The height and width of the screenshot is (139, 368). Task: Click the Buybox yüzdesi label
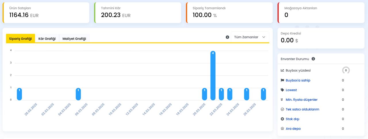[x=298, y=70]
